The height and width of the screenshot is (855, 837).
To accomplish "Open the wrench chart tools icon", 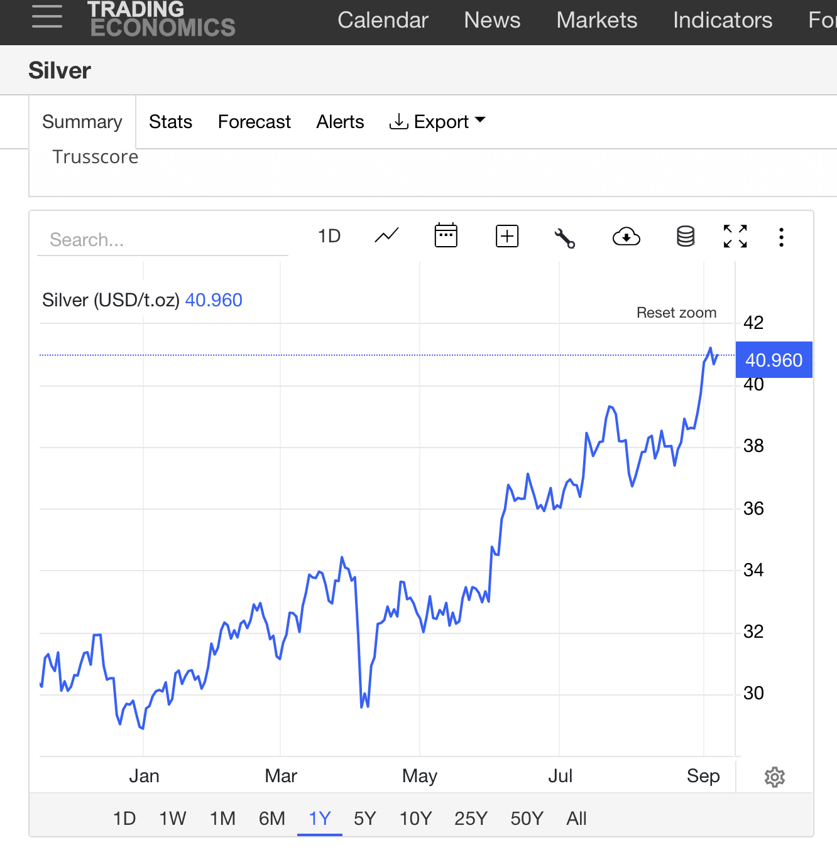I will point(564,238).
